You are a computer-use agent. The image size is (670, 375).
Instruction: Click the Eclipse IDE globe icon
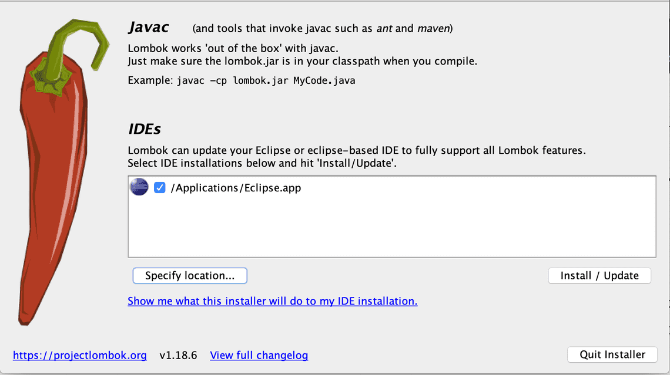(139, 188)
